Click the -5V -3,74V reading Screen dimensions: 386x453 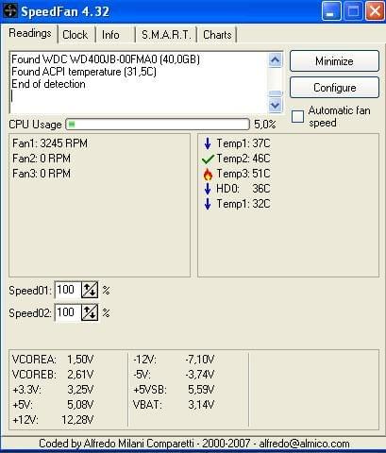pyautogui.click(x=174, y=375)
